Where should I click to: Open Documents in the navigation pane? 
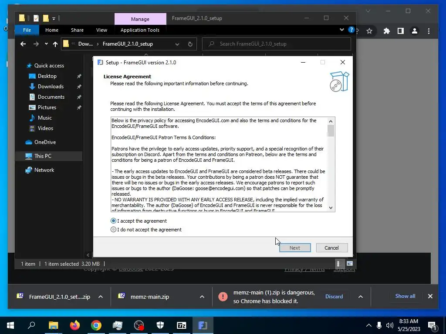47,97
